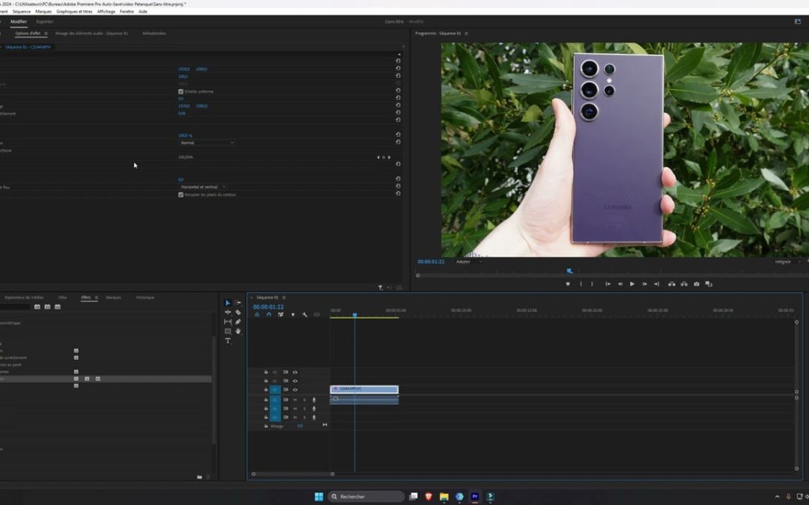Select the Razor tool
Viewport: 809px width, 505px height.
point(238,312)
